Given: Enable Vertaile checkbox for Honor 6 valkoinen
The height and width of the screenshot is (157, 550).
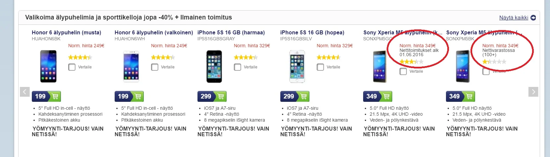Looking at the screenshot, I should point(155,67).
